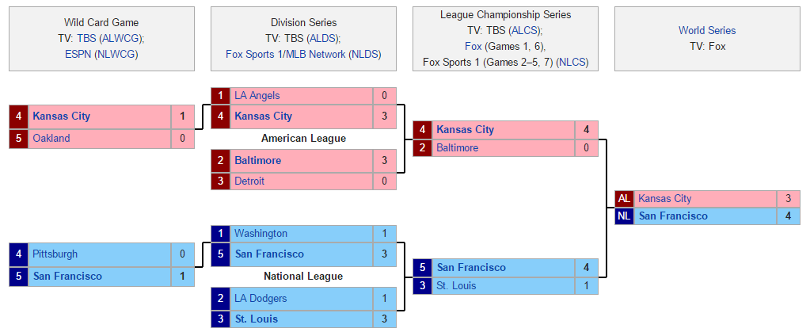Click St. Louis in League Championship Series
This screenshot has width=810, height=336.
[456, 286]
